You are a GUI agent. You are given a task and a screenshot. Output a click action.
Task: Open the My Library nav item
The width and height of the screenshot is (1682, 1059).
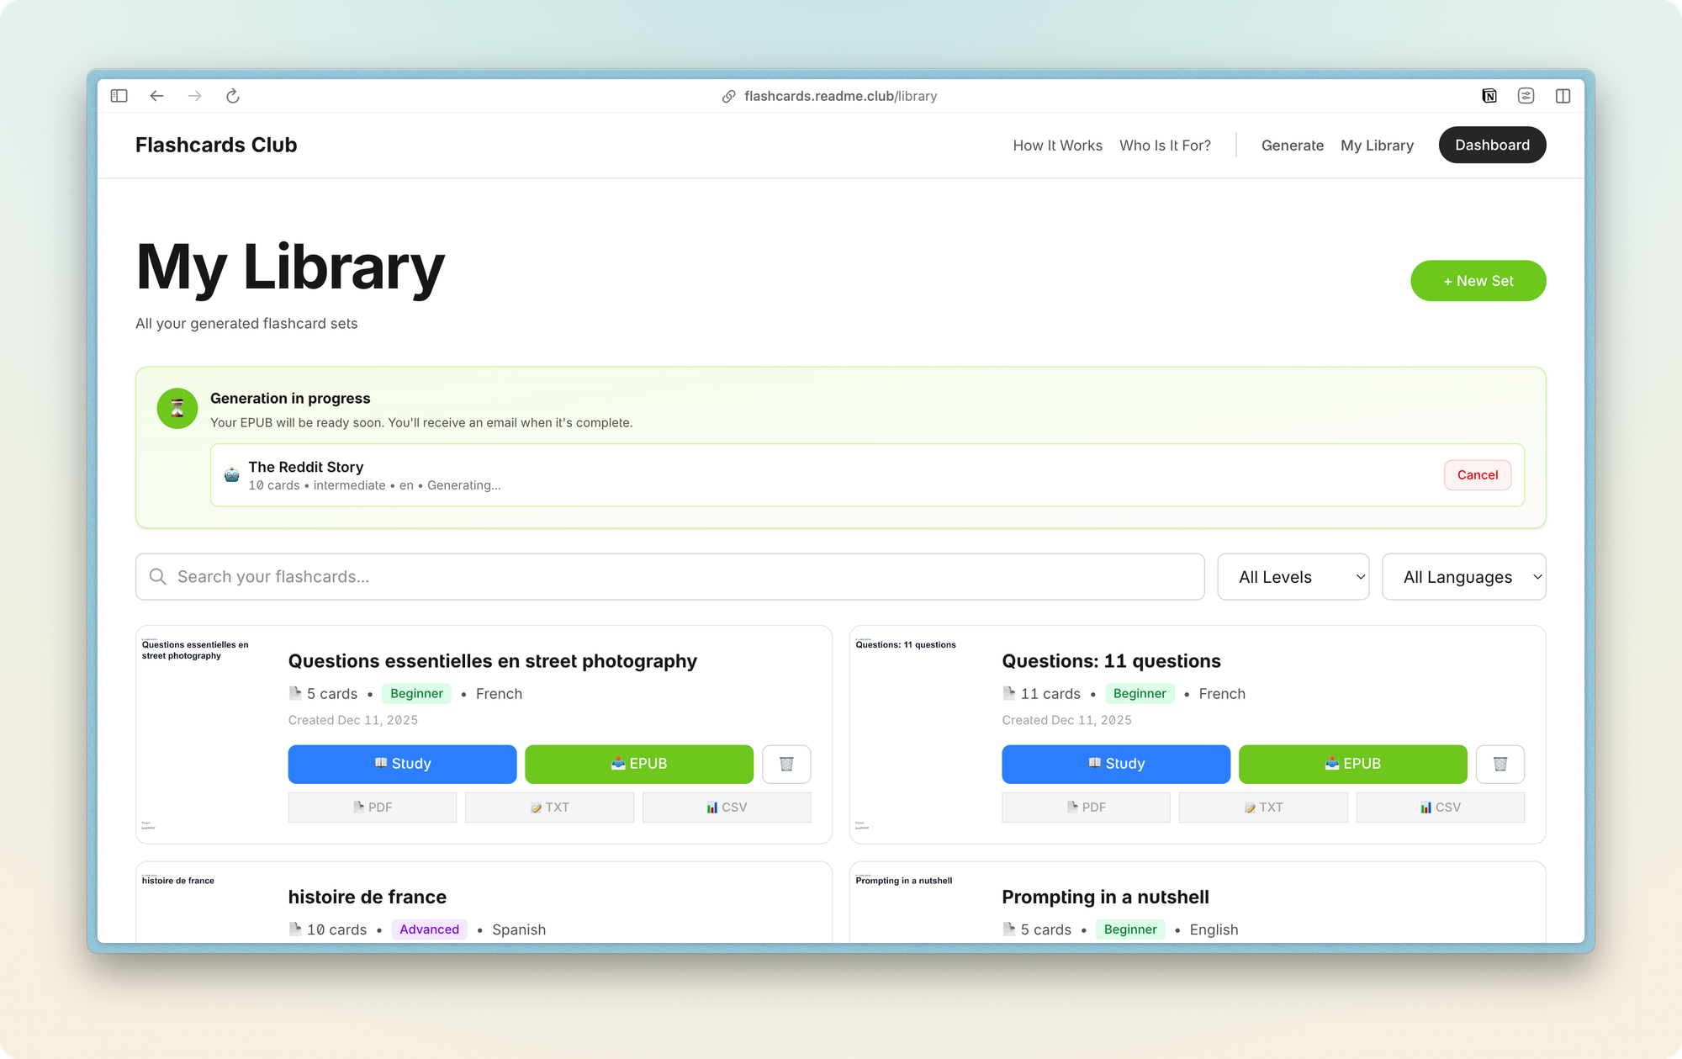[x=1377, y=146]
